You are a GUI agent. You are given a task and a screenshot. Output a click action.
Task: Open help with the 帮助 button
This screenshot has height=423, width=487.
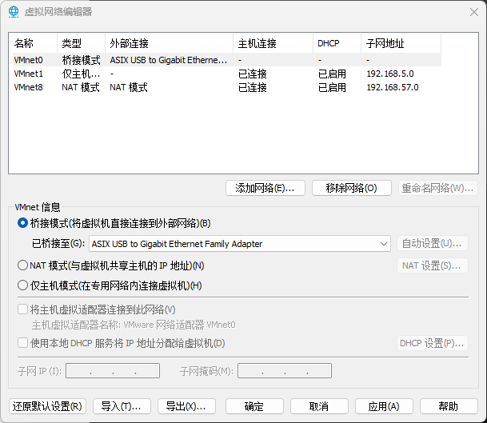[x=449, y=406]
